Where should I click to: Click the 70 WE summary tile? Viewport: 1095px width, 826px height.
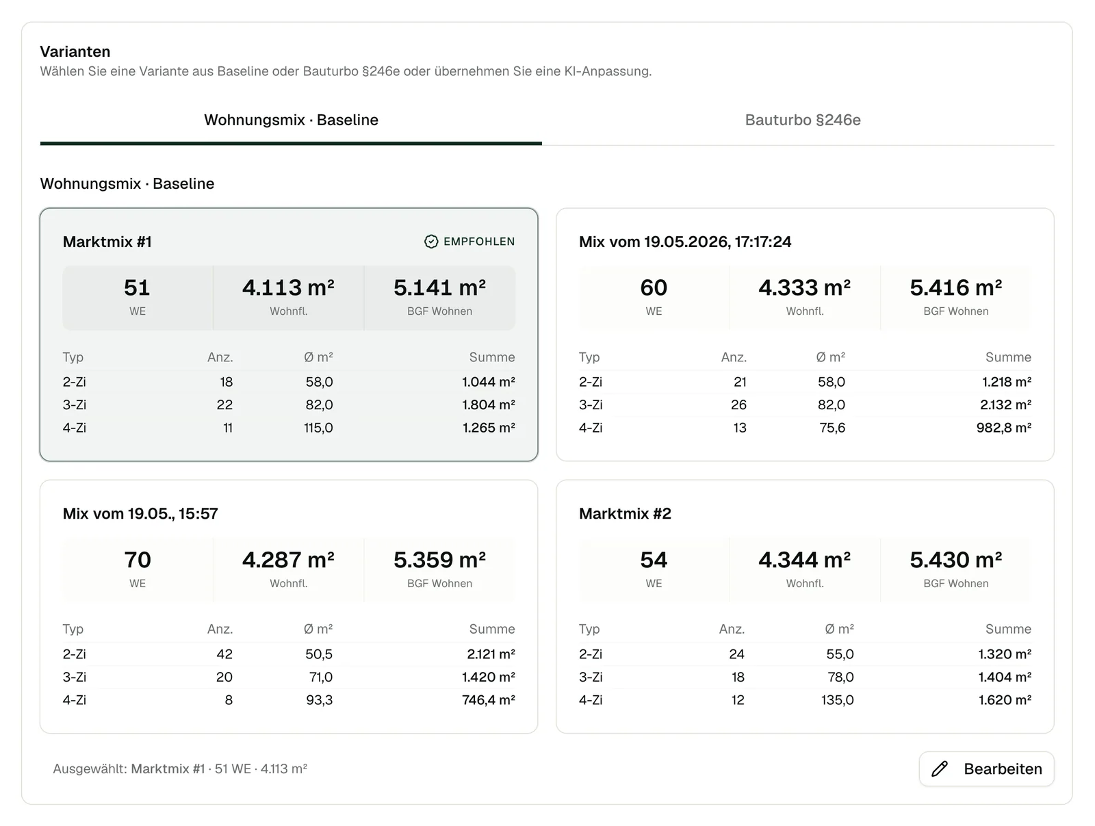click(138, 570)
